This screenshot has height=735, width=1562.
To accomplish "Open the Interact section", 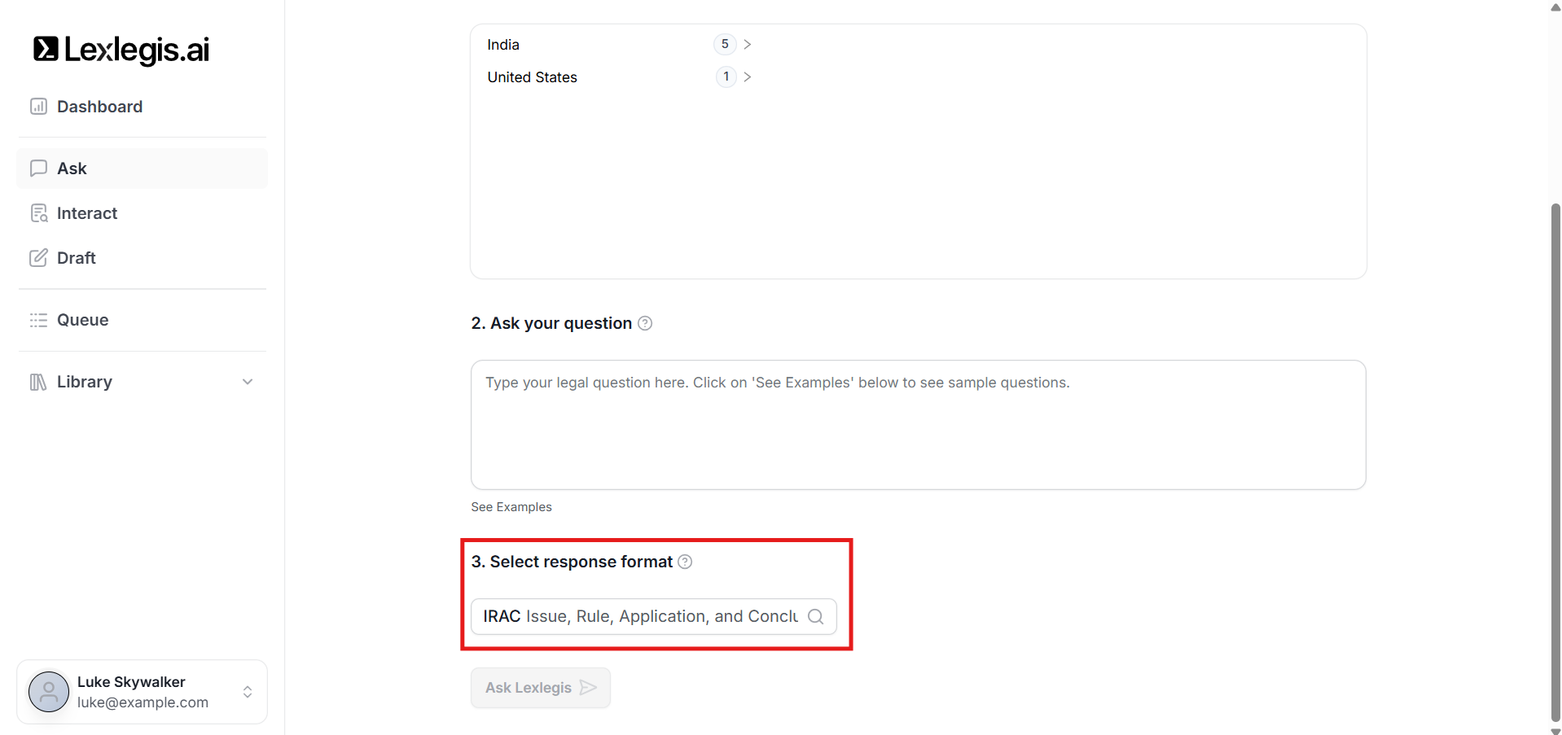I will (x=86, y=213).
